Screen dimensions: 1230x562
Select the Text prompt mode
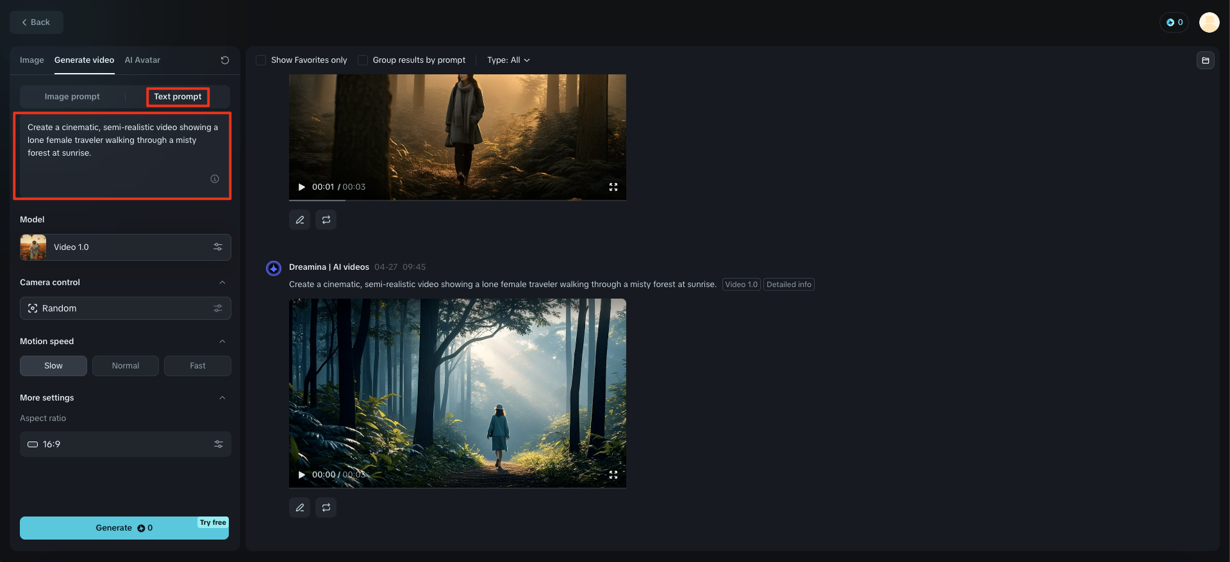tap(178, 97)
